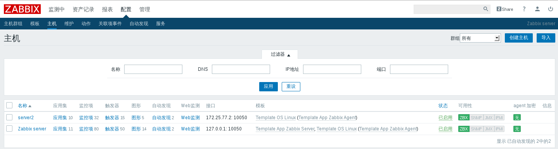The height and width of the screenshot is (149, 558).
Task: Open the Share link icon
Action: [505, 9]
